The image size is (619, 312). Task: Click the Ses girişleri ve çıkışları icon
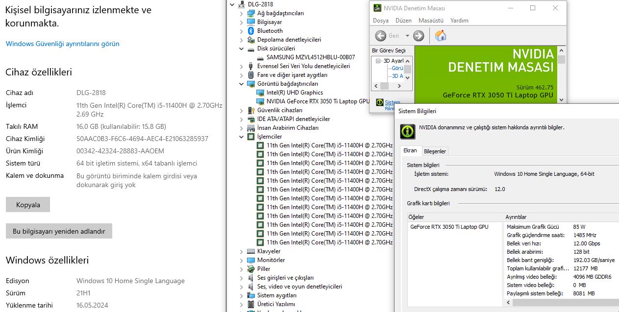[250, 278]
